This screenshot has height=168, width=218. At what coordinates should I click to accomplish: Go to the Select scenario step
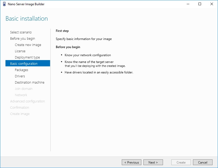[21, 32]
